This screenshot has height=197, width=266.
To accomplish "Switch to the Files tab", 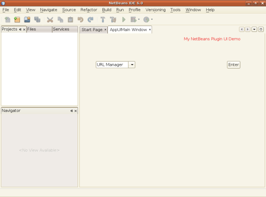I will [x=39, y=29].
